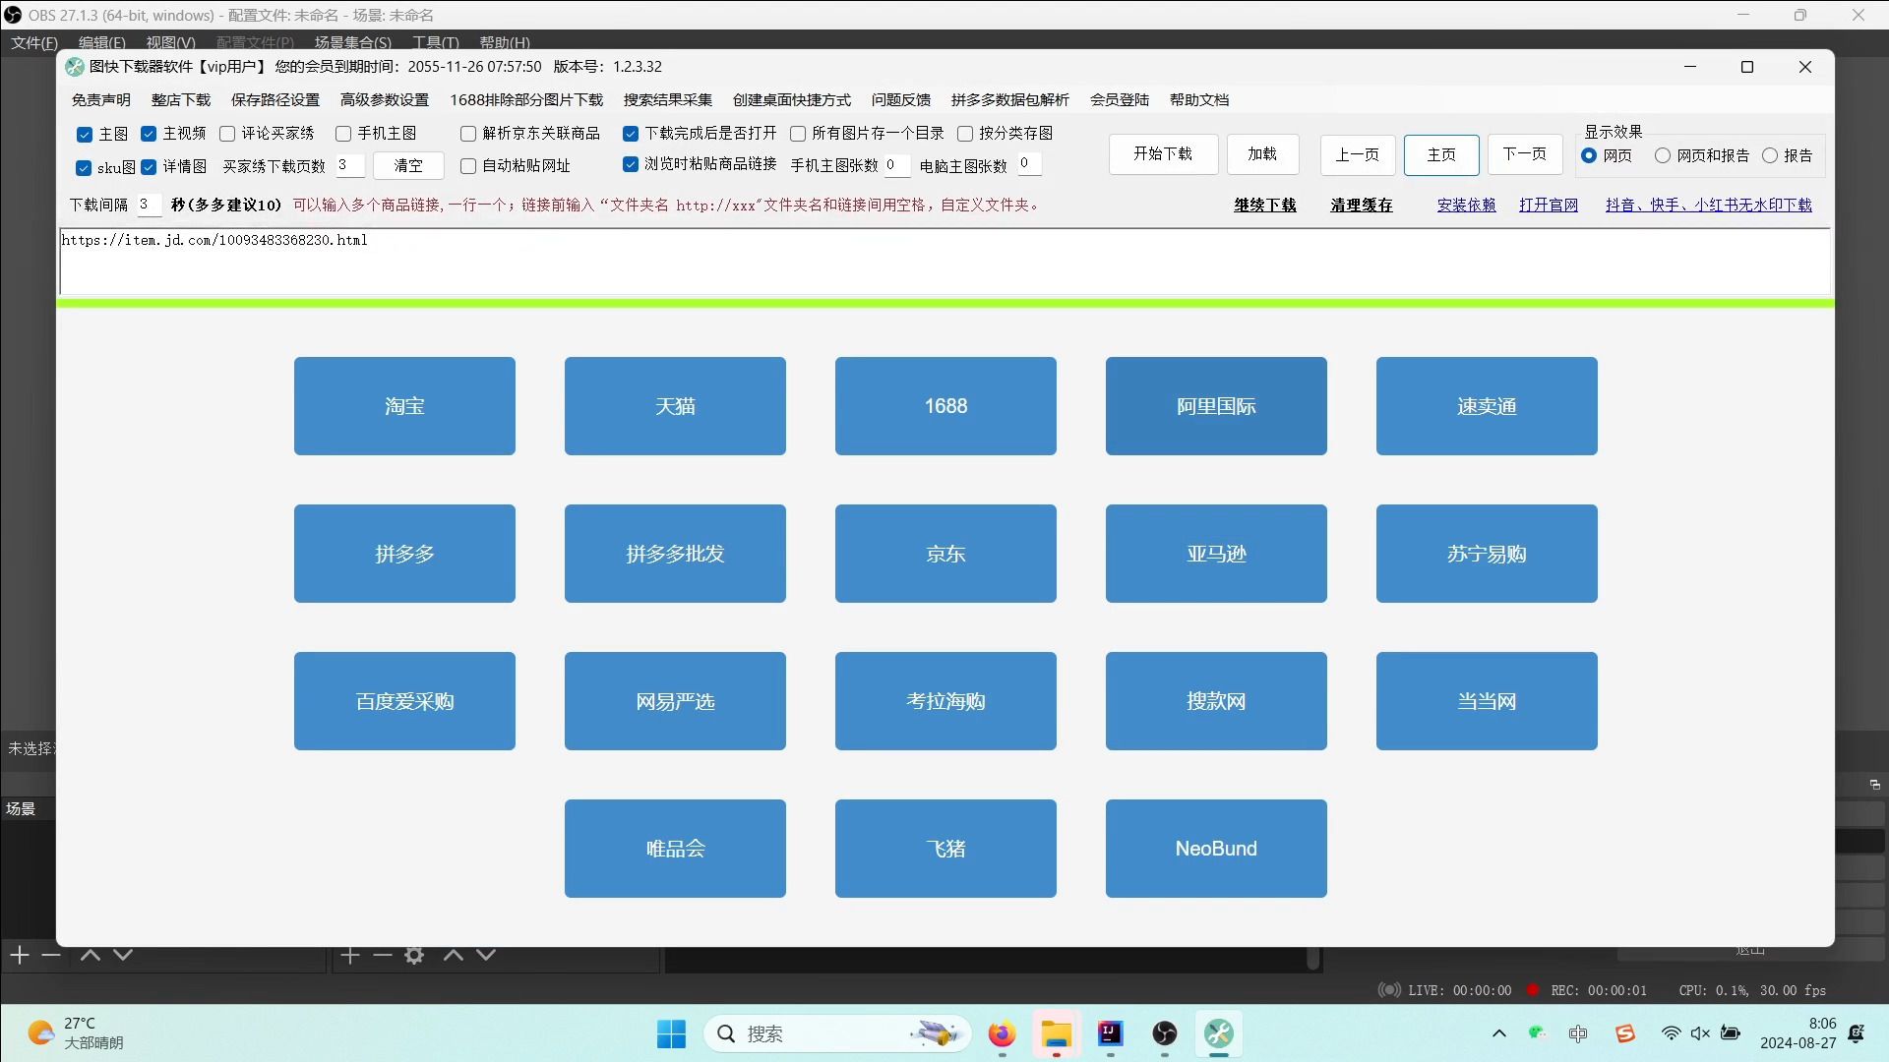Enable the 评论买家绣 checkbox

pos(227,134)
